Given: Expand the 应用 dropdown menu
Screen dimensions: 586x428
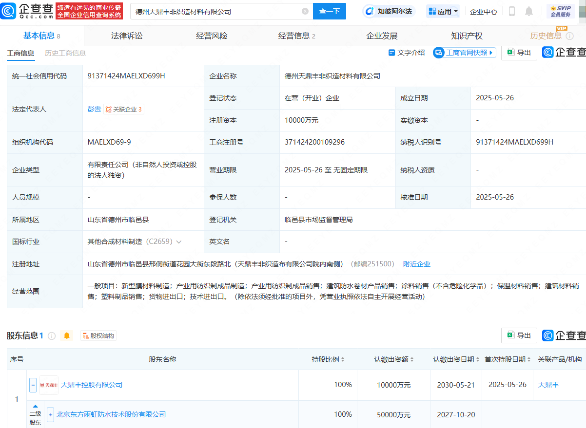Looking at the screenshot, I should 443,11.
